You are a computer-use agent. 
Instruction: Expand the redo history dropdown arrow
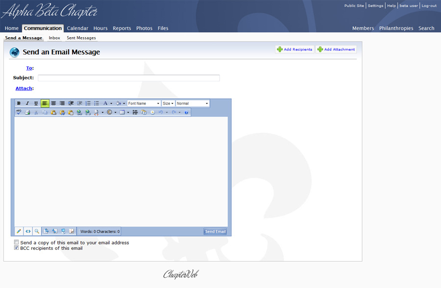(x=180, y=112)
